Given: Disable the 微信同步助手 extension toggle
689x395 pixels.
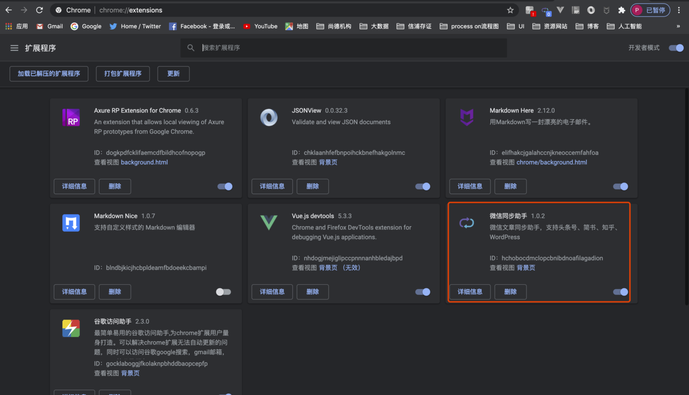Looking at the screenshot, I should pos(620,292).
